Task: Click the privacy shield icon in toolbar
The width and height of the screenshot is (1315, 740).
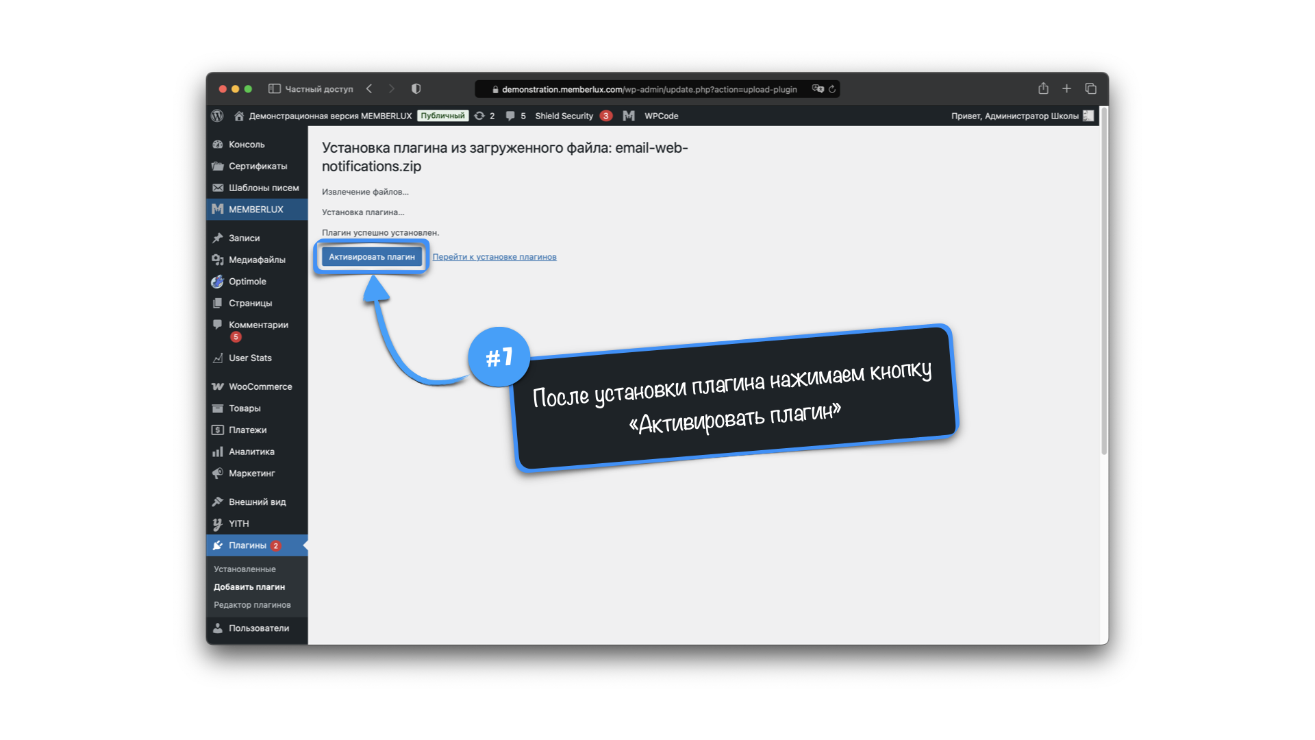Action: coord(416,89)
